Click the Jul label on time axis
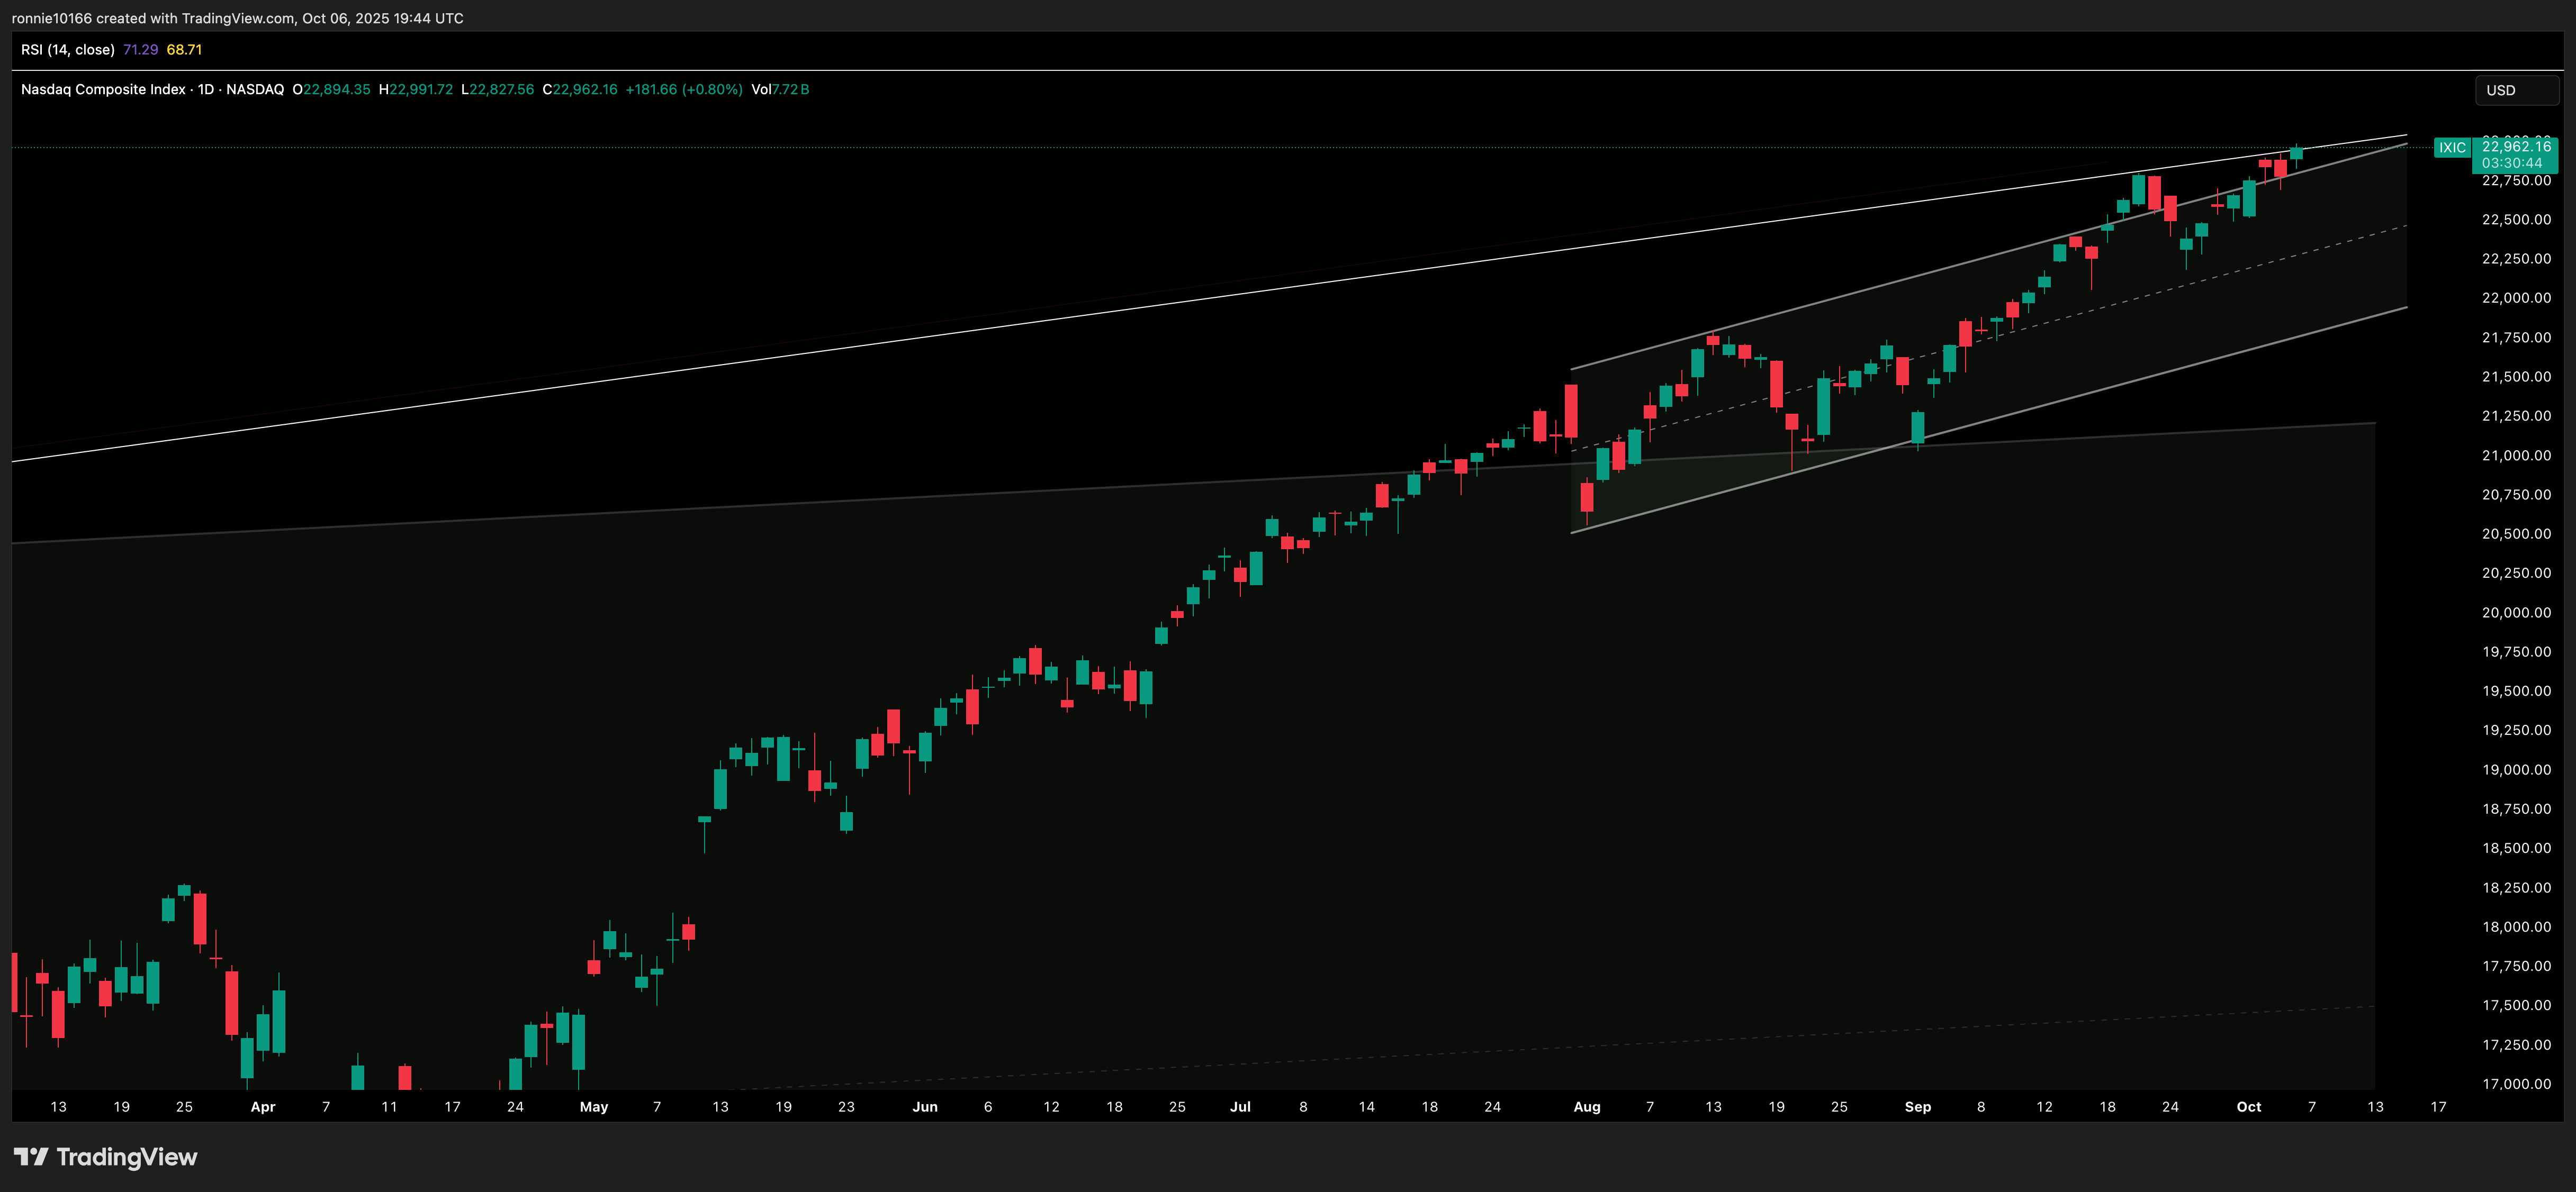 click(1240, 1107)
